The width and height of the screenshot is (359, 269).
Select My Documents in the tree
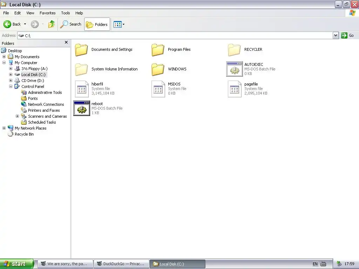click(27, 57)
